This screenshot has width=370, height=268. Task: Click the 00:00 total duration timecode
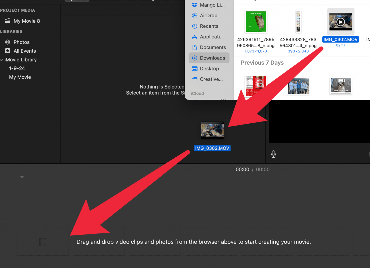263,170
